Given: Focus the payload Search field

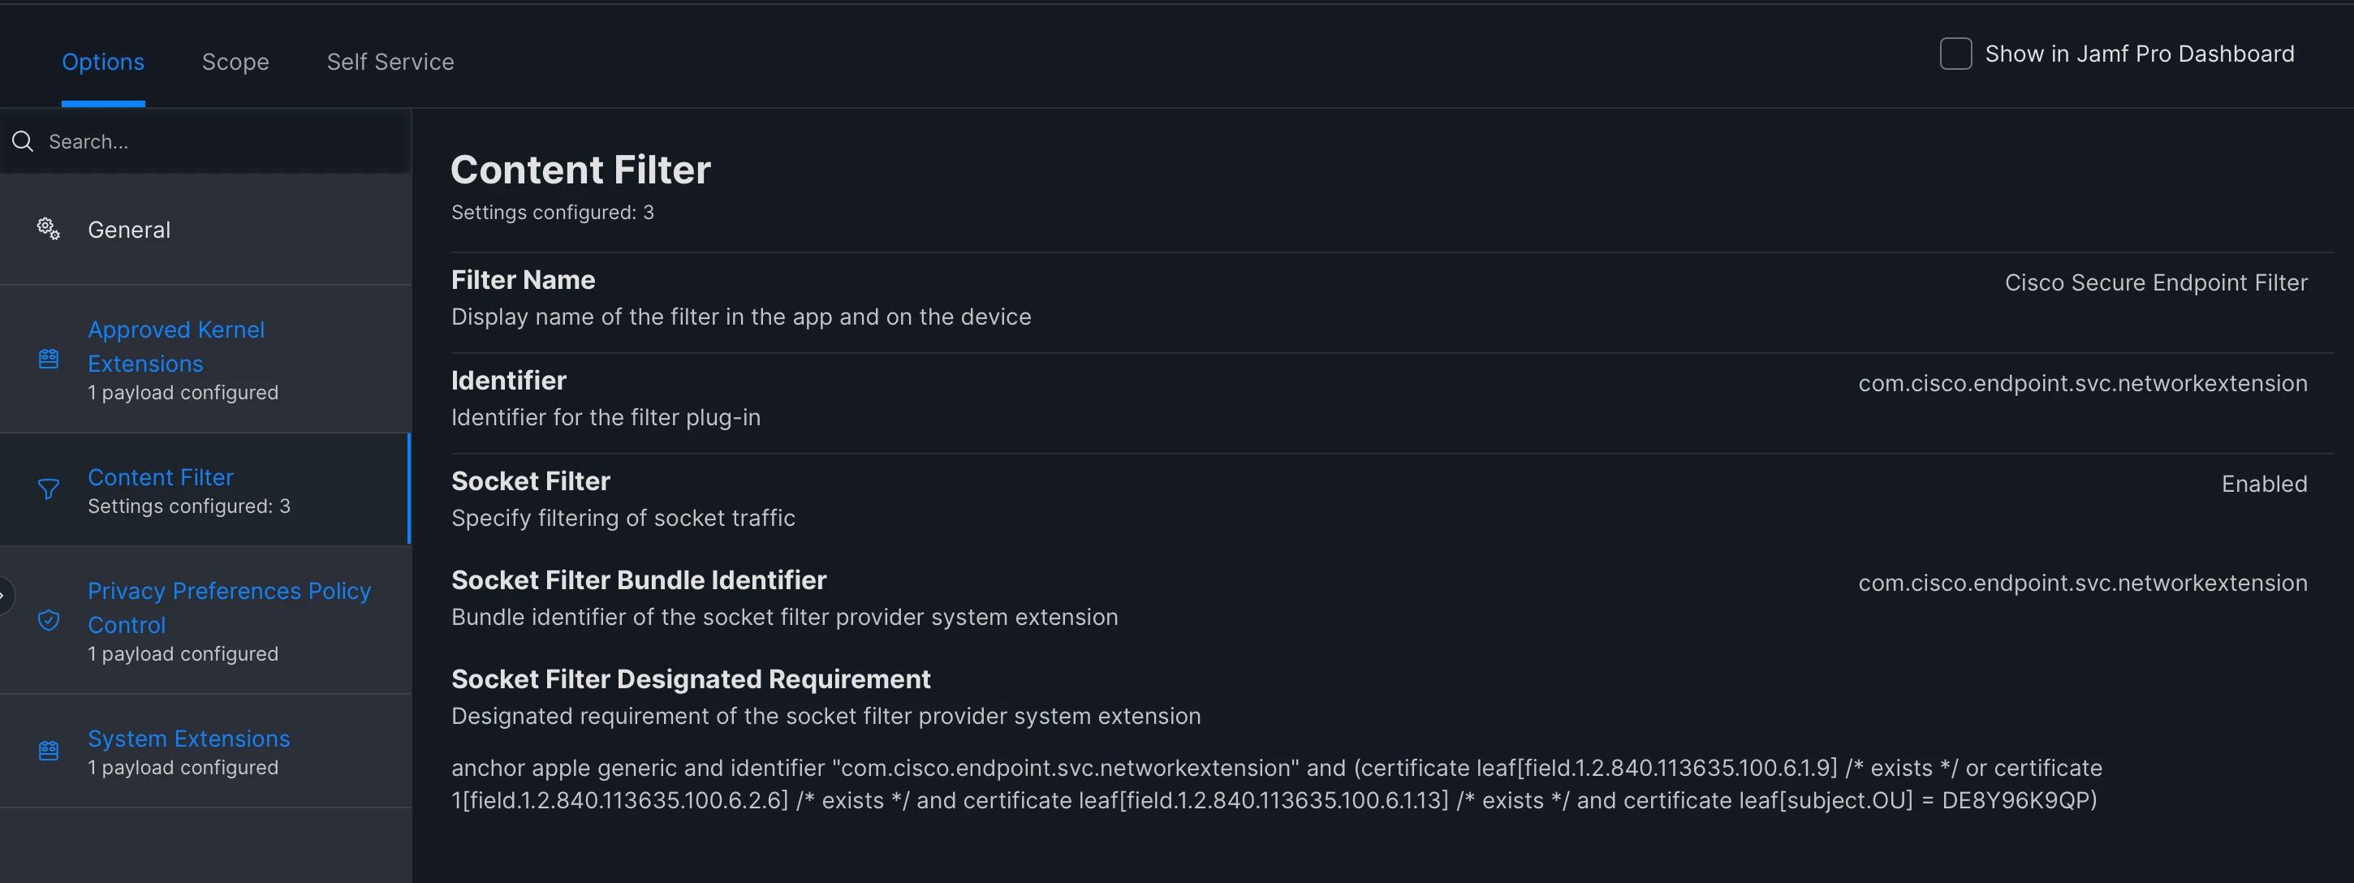Looking at the screenshot, I should (x=205, y=142).
